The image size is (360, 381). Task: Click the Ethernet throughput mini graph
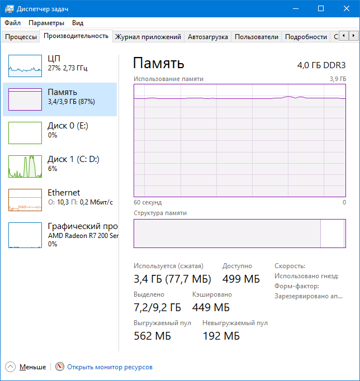[25, 200]
